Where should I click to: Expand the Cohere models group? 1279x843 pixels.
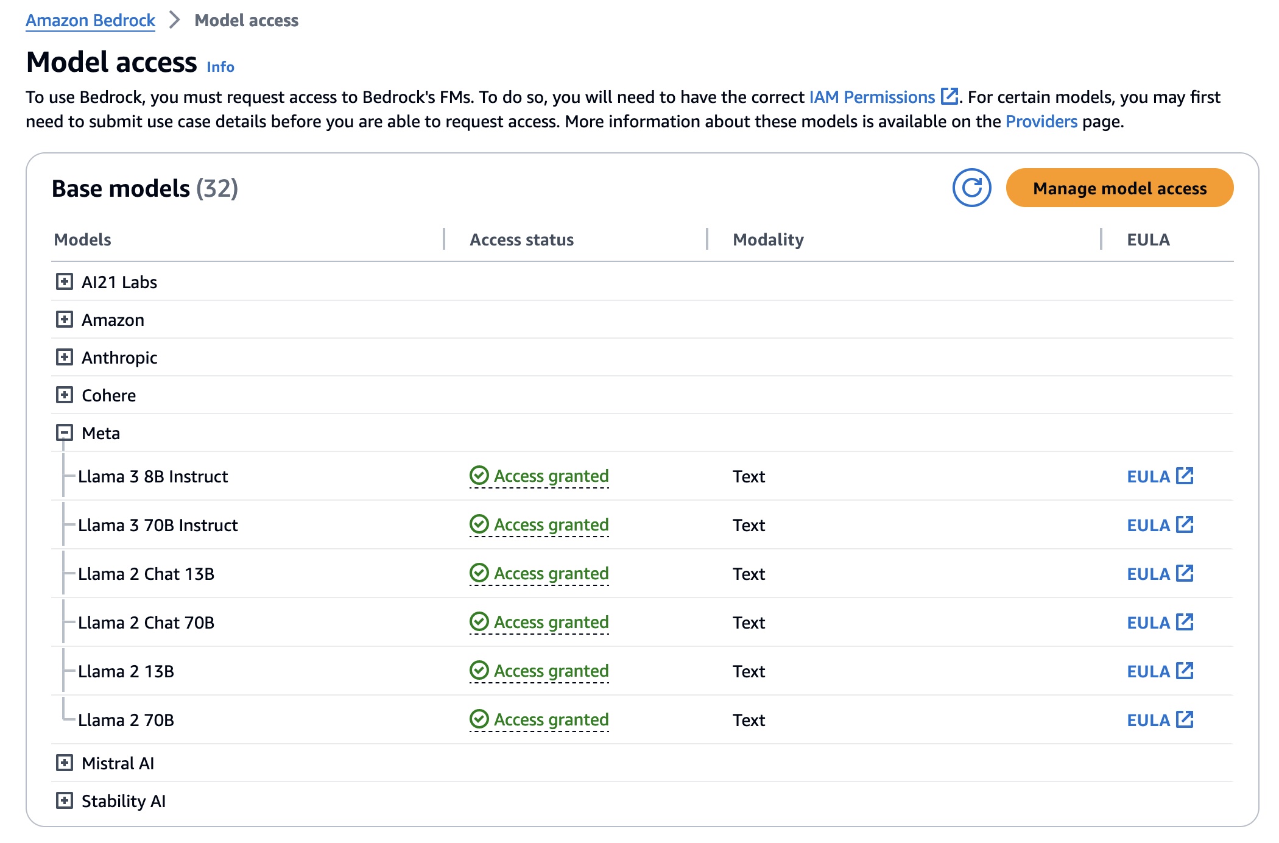65,395
